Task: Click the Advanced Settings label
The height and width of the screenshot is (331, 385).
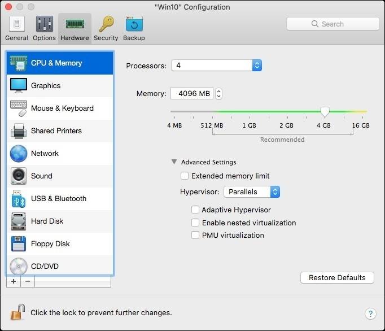Action: tap(209, 162)
